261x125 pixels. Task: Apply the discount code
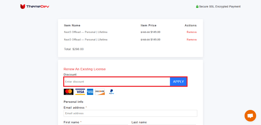coord(178,82)
